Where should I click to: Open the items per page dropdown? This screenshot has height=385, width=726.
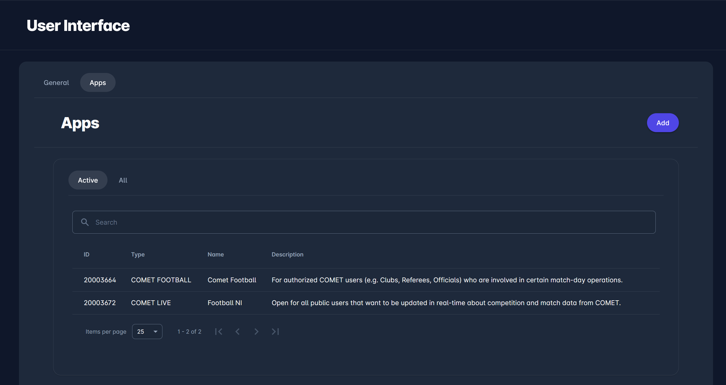point(147,332)
